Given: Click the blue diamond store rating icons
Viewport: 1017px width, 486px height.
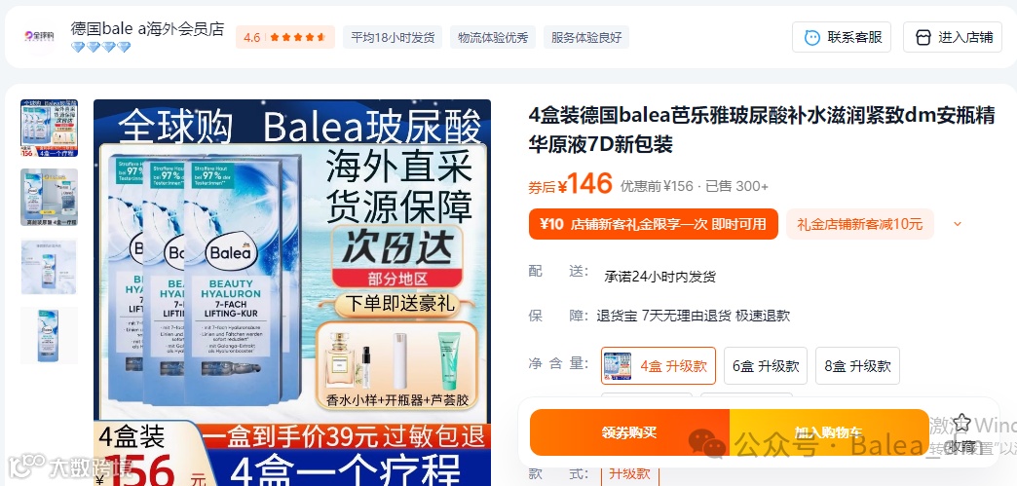Looking at the screenshot, I should pyautogui.click(x=100, y=48).
